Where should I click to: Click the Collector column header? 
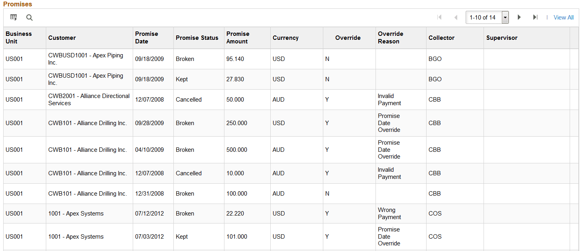click(x=441, y=38)
